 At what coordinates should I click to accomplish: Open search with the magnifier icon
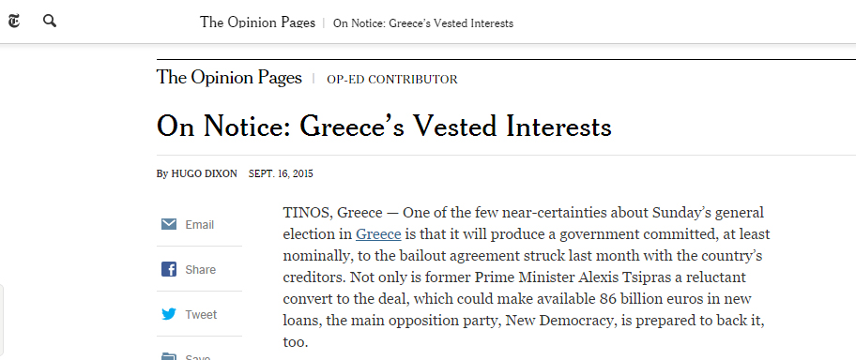50,22
